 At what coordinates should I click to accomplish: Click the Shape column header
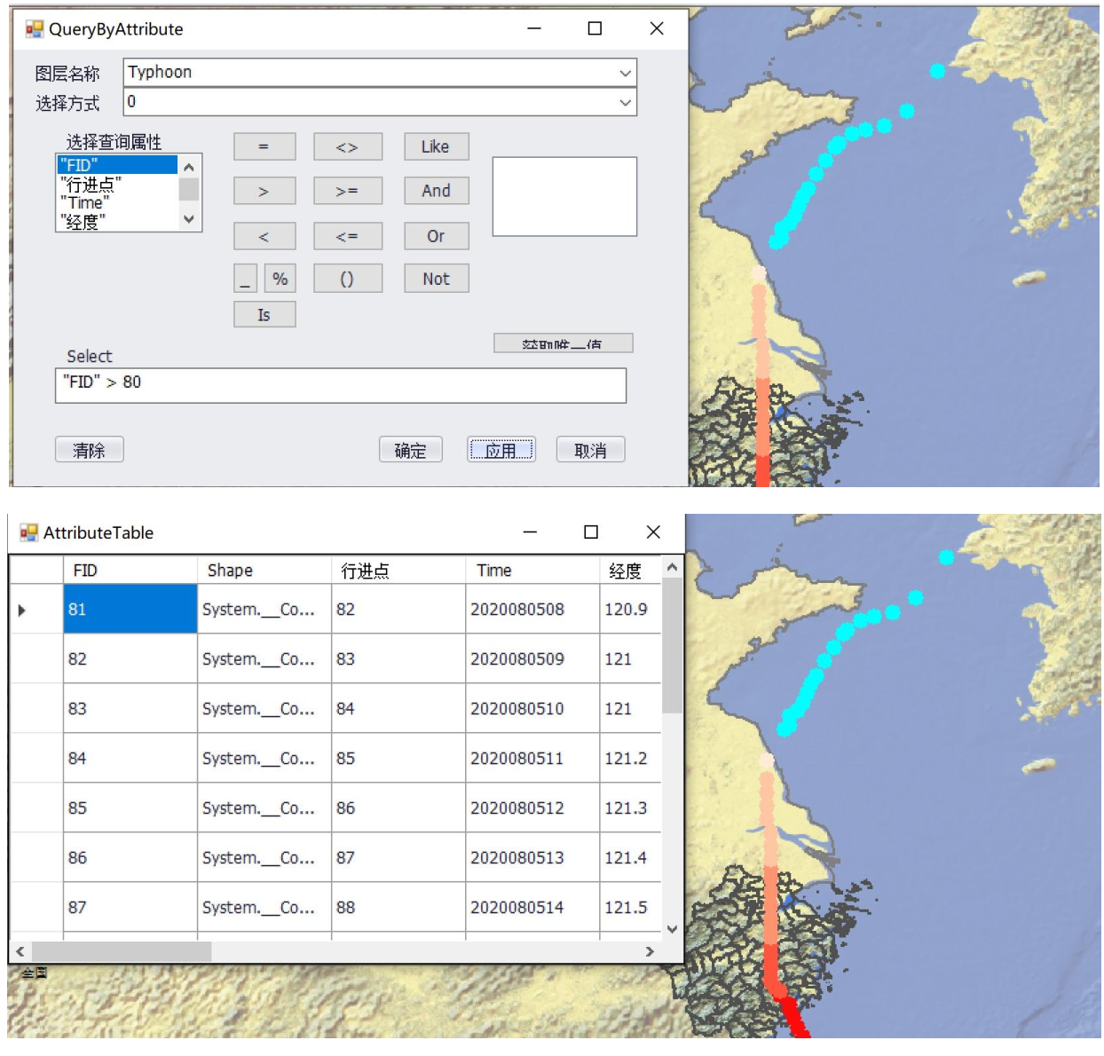click(264, 571)
